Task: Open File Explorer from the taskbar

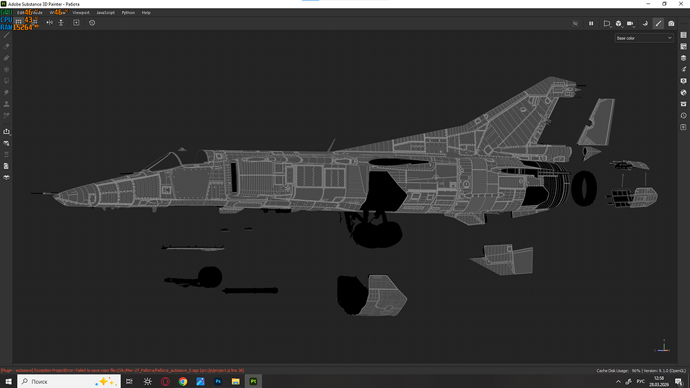Action: click(x=235, y=381)
